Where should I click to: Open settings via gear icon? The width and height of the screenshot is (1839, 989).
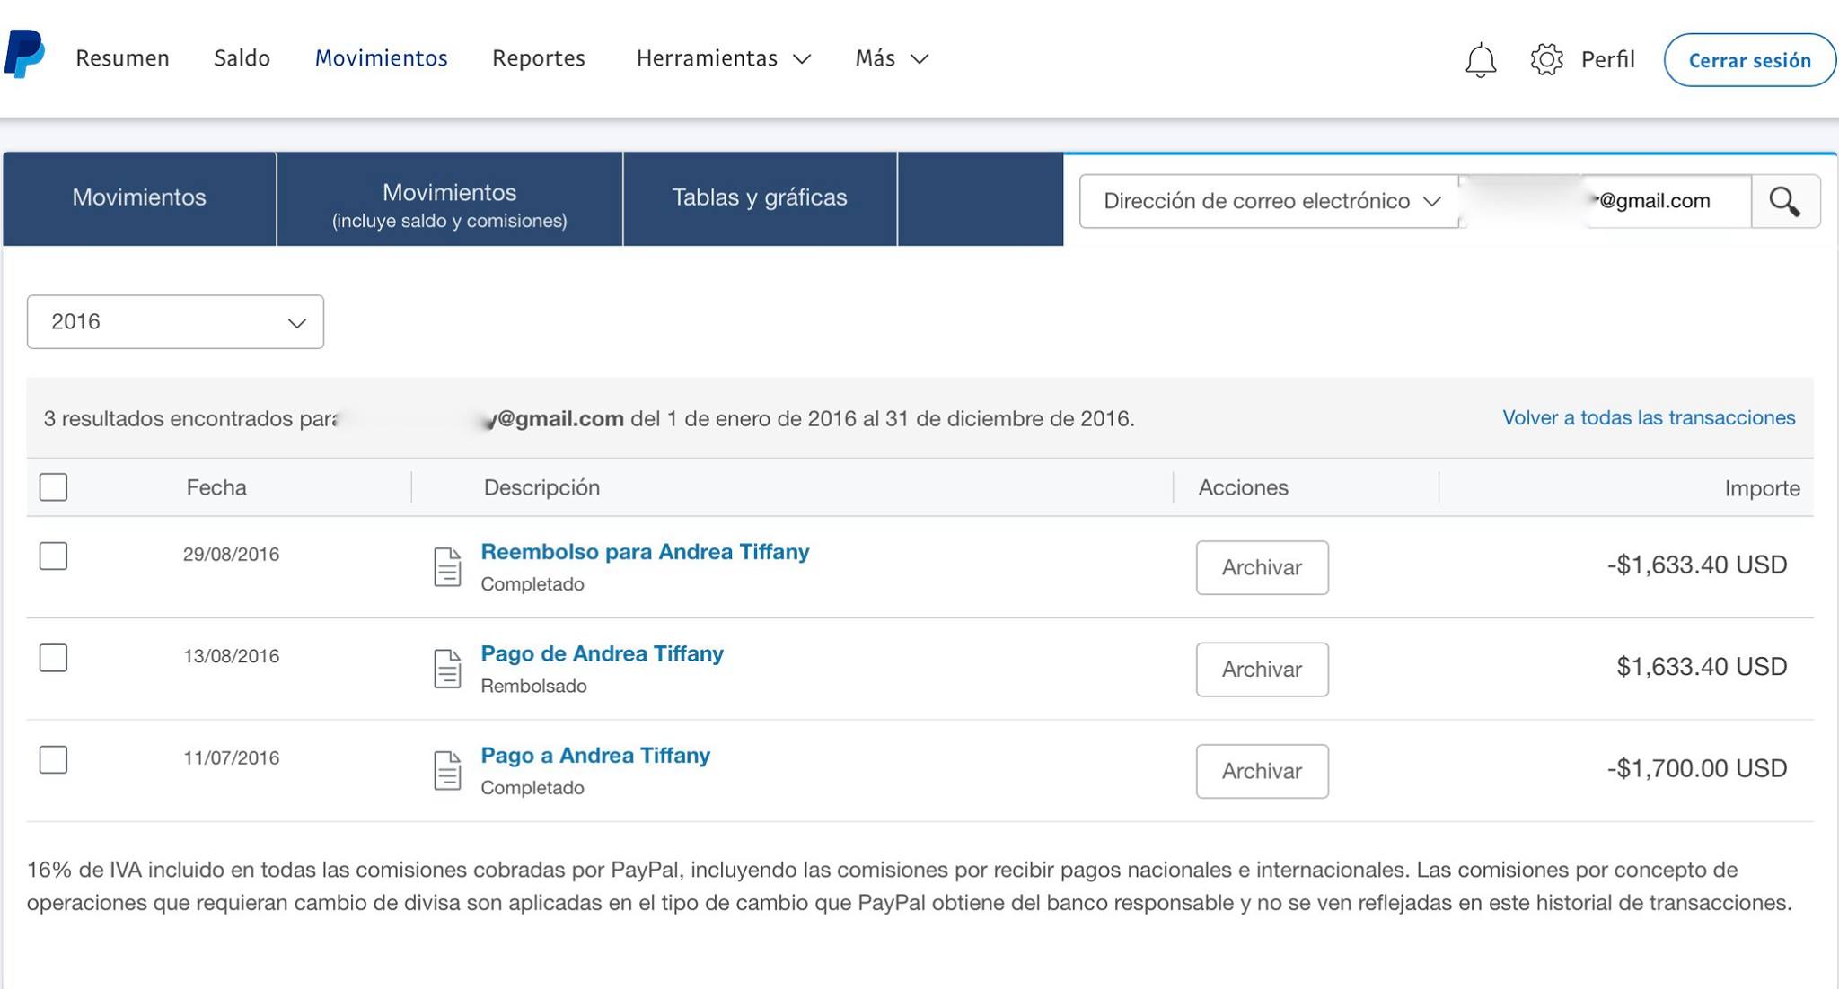click(1546, 59)
